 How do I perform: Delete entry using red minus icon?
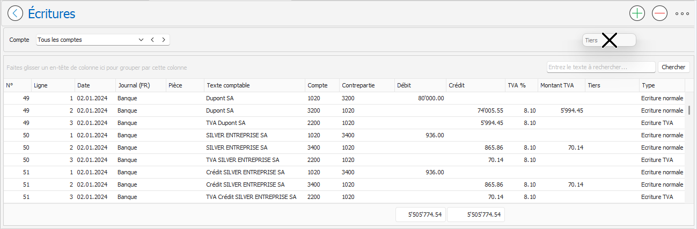click(659, 13)
